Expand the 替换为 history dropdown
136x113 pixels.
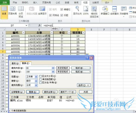click(53, 72)
